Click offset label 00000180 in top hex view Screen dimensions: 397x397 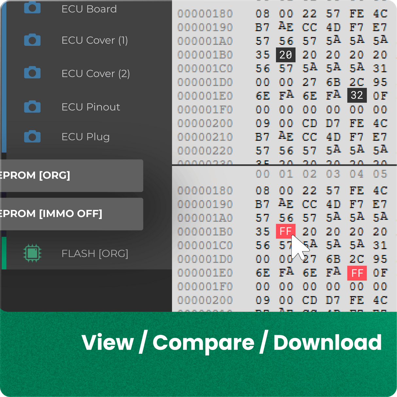click(x=205, y=14)
